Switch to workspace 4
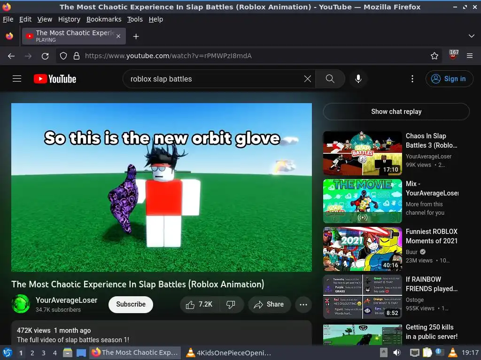 [54, 353]
